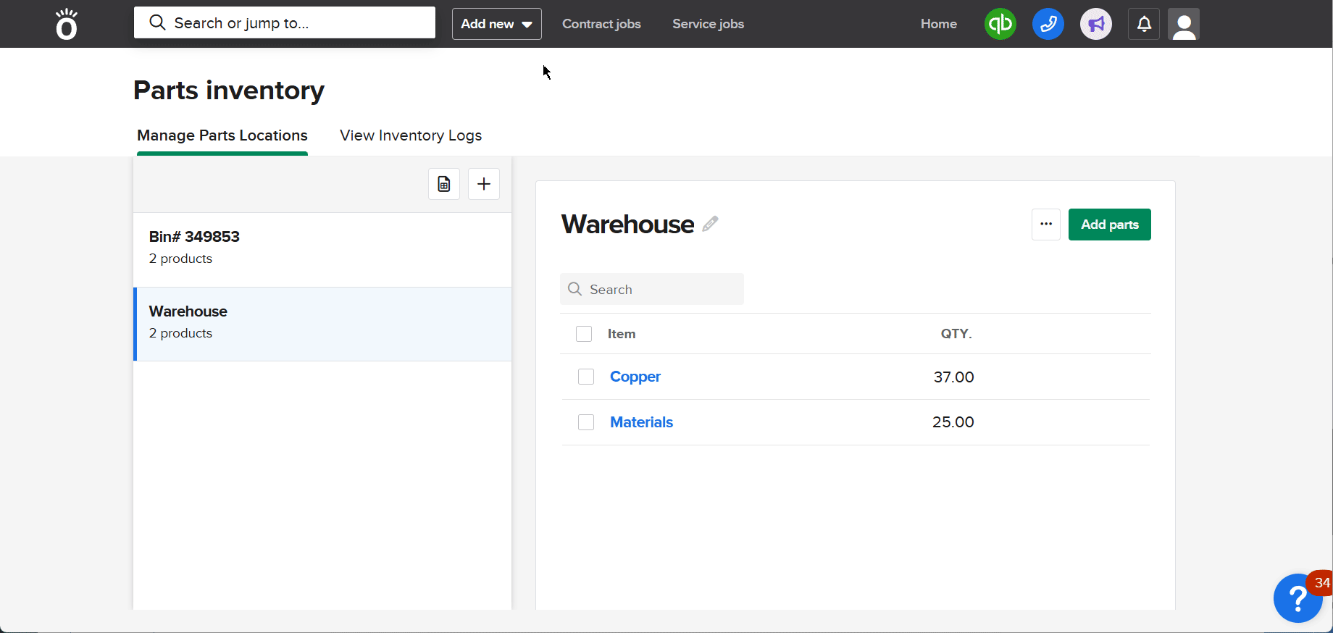Expand the Add new dropdown

pyautogui.click(x=496, y=24)
